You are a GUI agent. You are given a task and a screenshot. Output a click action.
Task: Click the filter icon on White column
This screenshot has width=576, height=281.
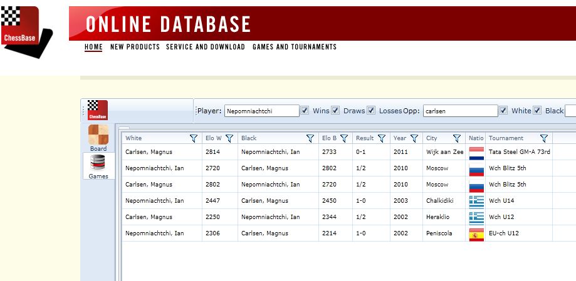coord(194,138)
